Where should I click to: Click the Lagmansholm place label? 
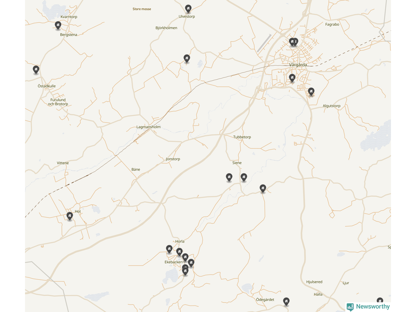point(149,127)
